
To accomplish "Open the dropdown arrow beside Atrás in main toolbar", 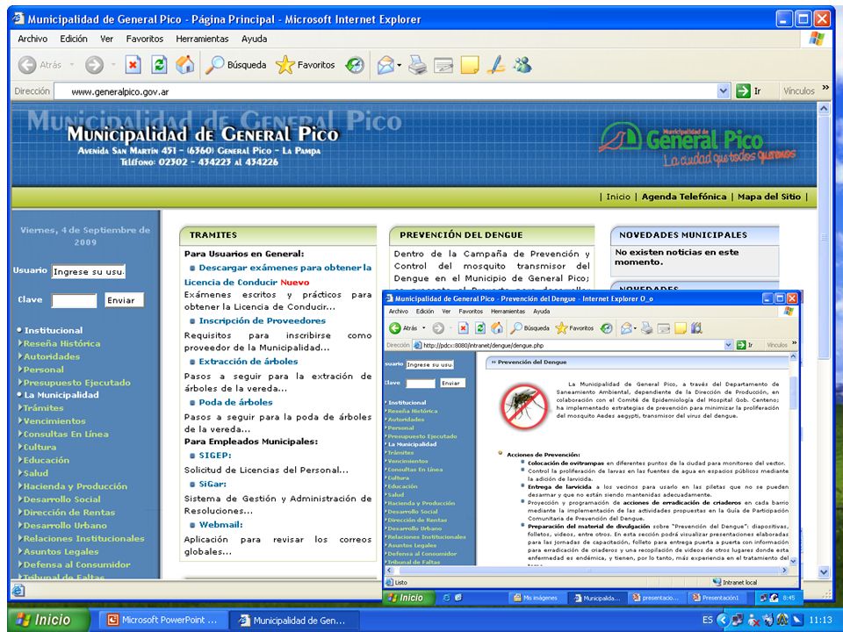I will (71, 65).
